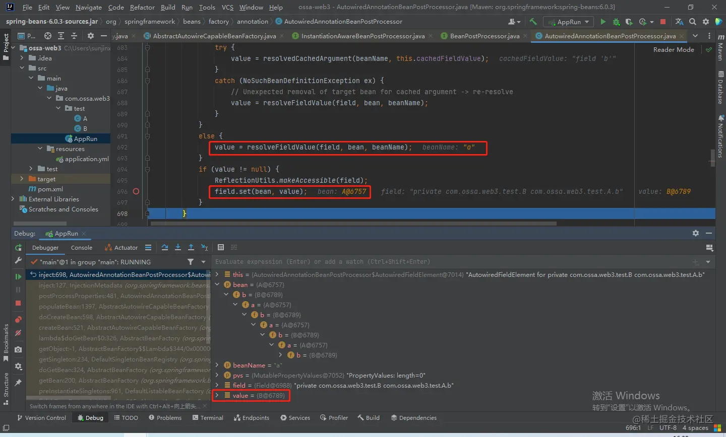Run AppRun with the green play icon

click(603, 22)
